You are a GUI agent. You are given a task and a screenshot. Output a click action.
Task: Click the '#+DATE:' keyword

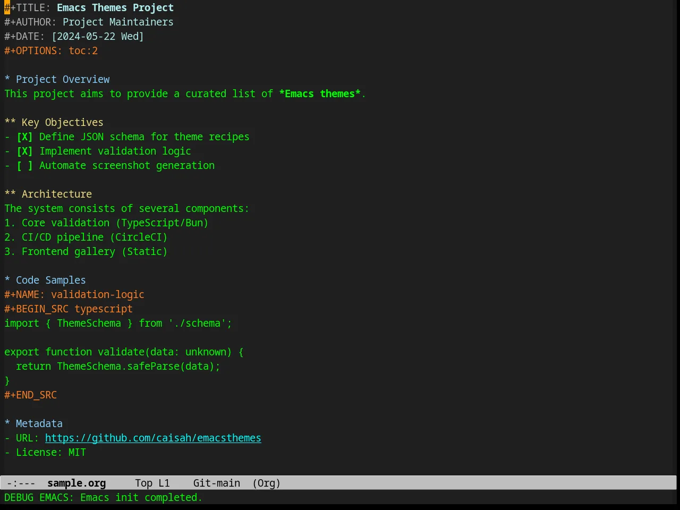click(24, 36)
